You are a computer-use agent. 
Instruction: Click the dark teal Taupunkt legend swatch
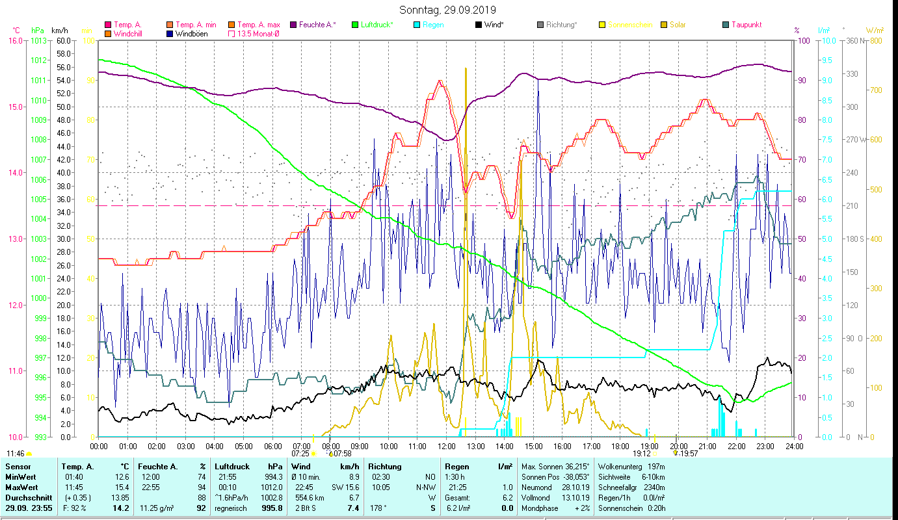tap(725, 25)
